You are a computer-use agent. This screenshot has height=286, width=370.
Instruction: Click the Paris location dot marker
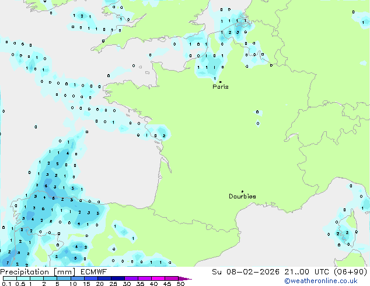[221, 82]
